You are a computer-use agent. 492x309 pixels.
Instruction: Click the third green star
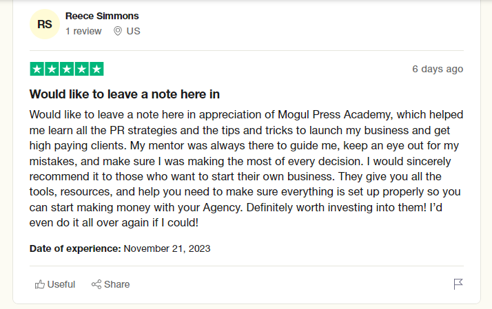coord(67,69)
